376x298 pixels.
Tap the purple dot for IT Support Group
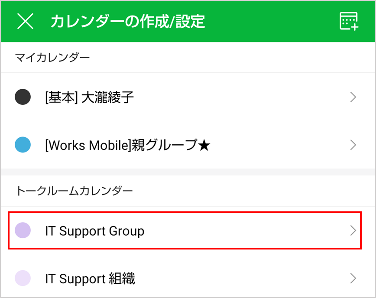pyautogui.click(x=23, y=230)
